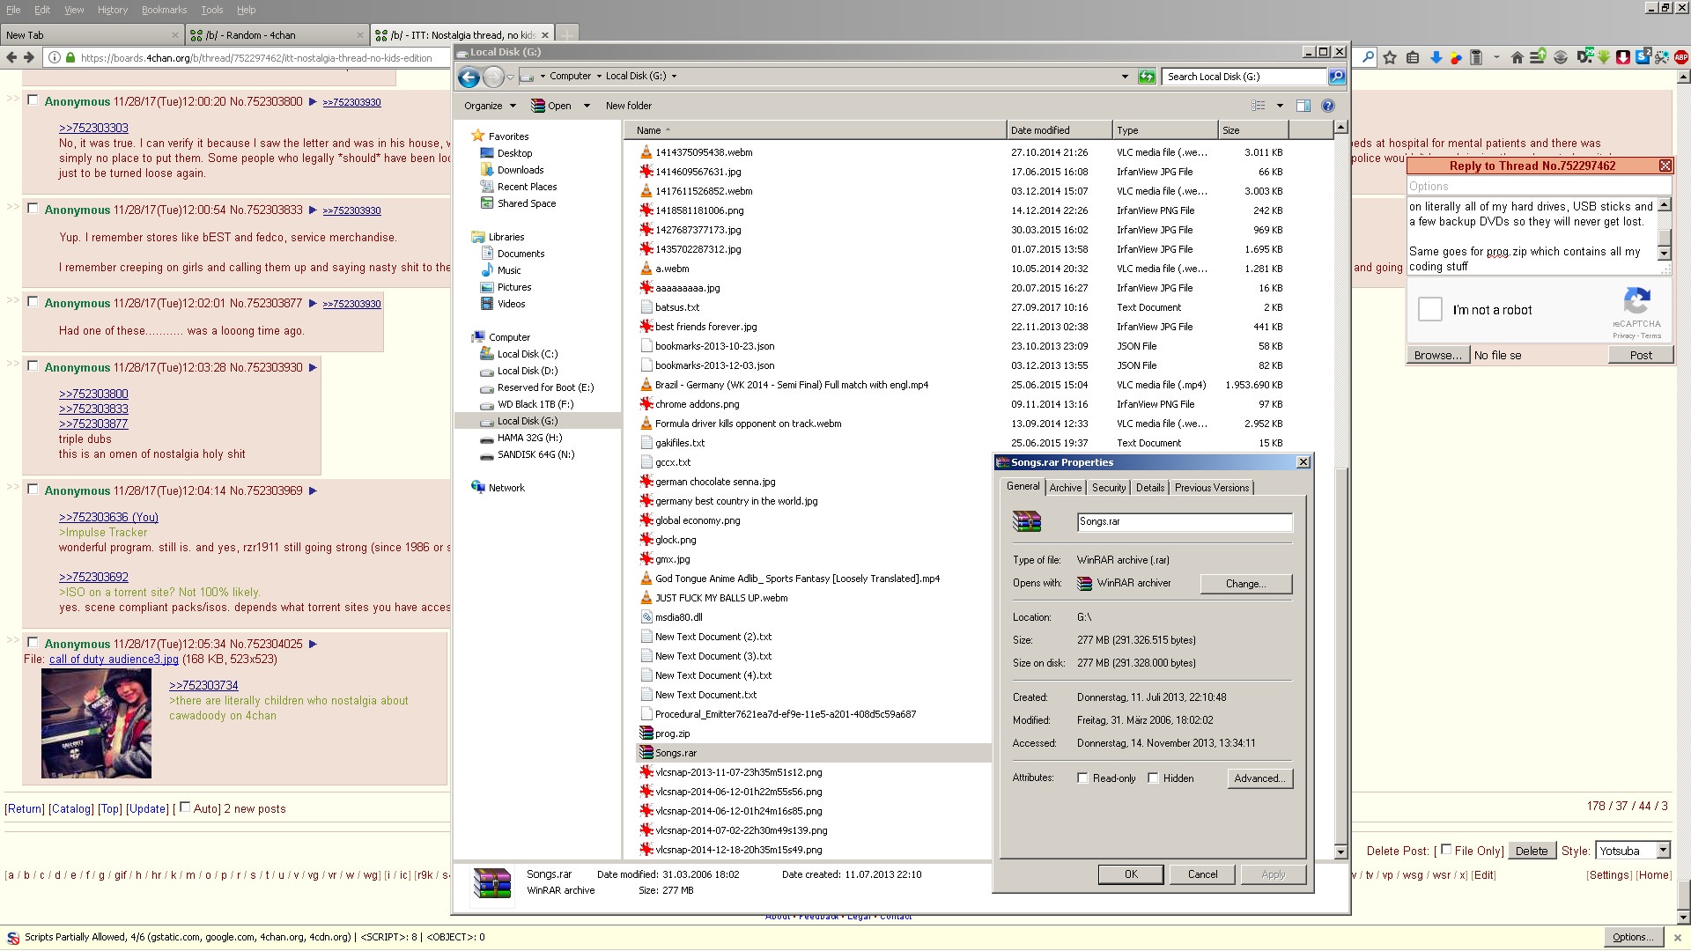Tick the I'm not a robot captcha
Image resolution: width=1691 pixels, height=951 pixels.
point(1430,309)
